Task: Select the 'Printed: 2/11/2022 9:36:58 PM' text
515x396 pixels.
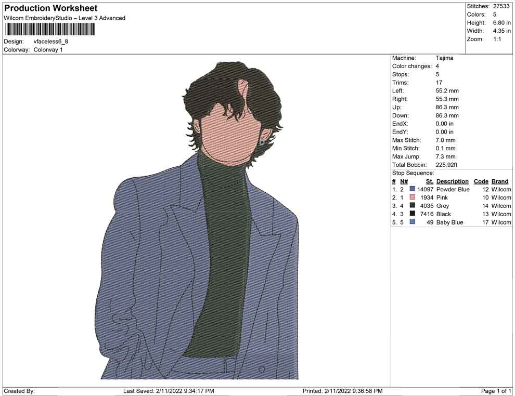Action: click(x=342, y=391)
